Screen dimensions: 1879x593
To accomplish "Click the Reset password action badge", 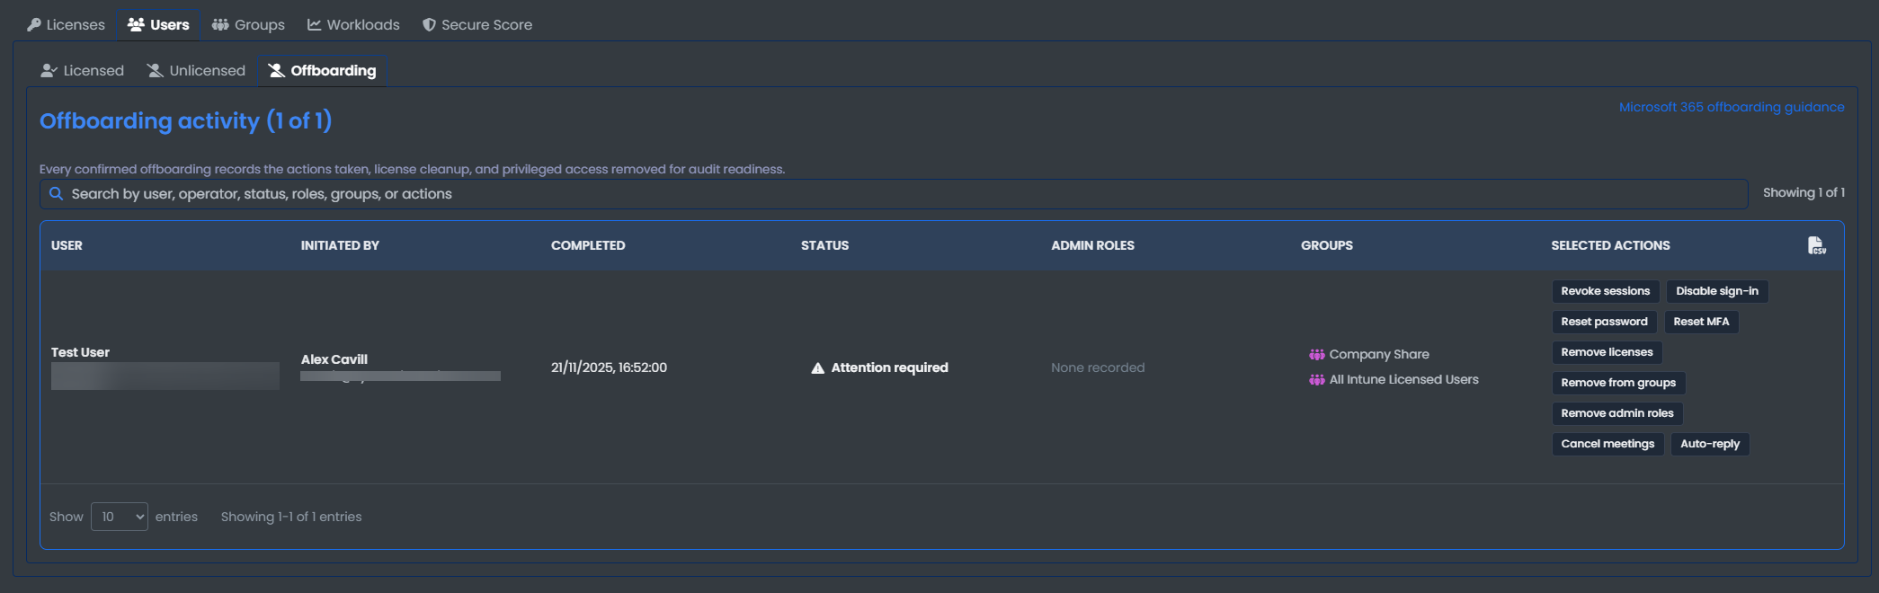I will pyautogui.click(x=1604, y=322).
